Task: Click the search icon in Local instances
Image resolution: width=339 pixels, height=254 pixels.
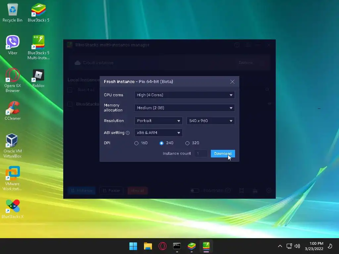Action: 267,89
